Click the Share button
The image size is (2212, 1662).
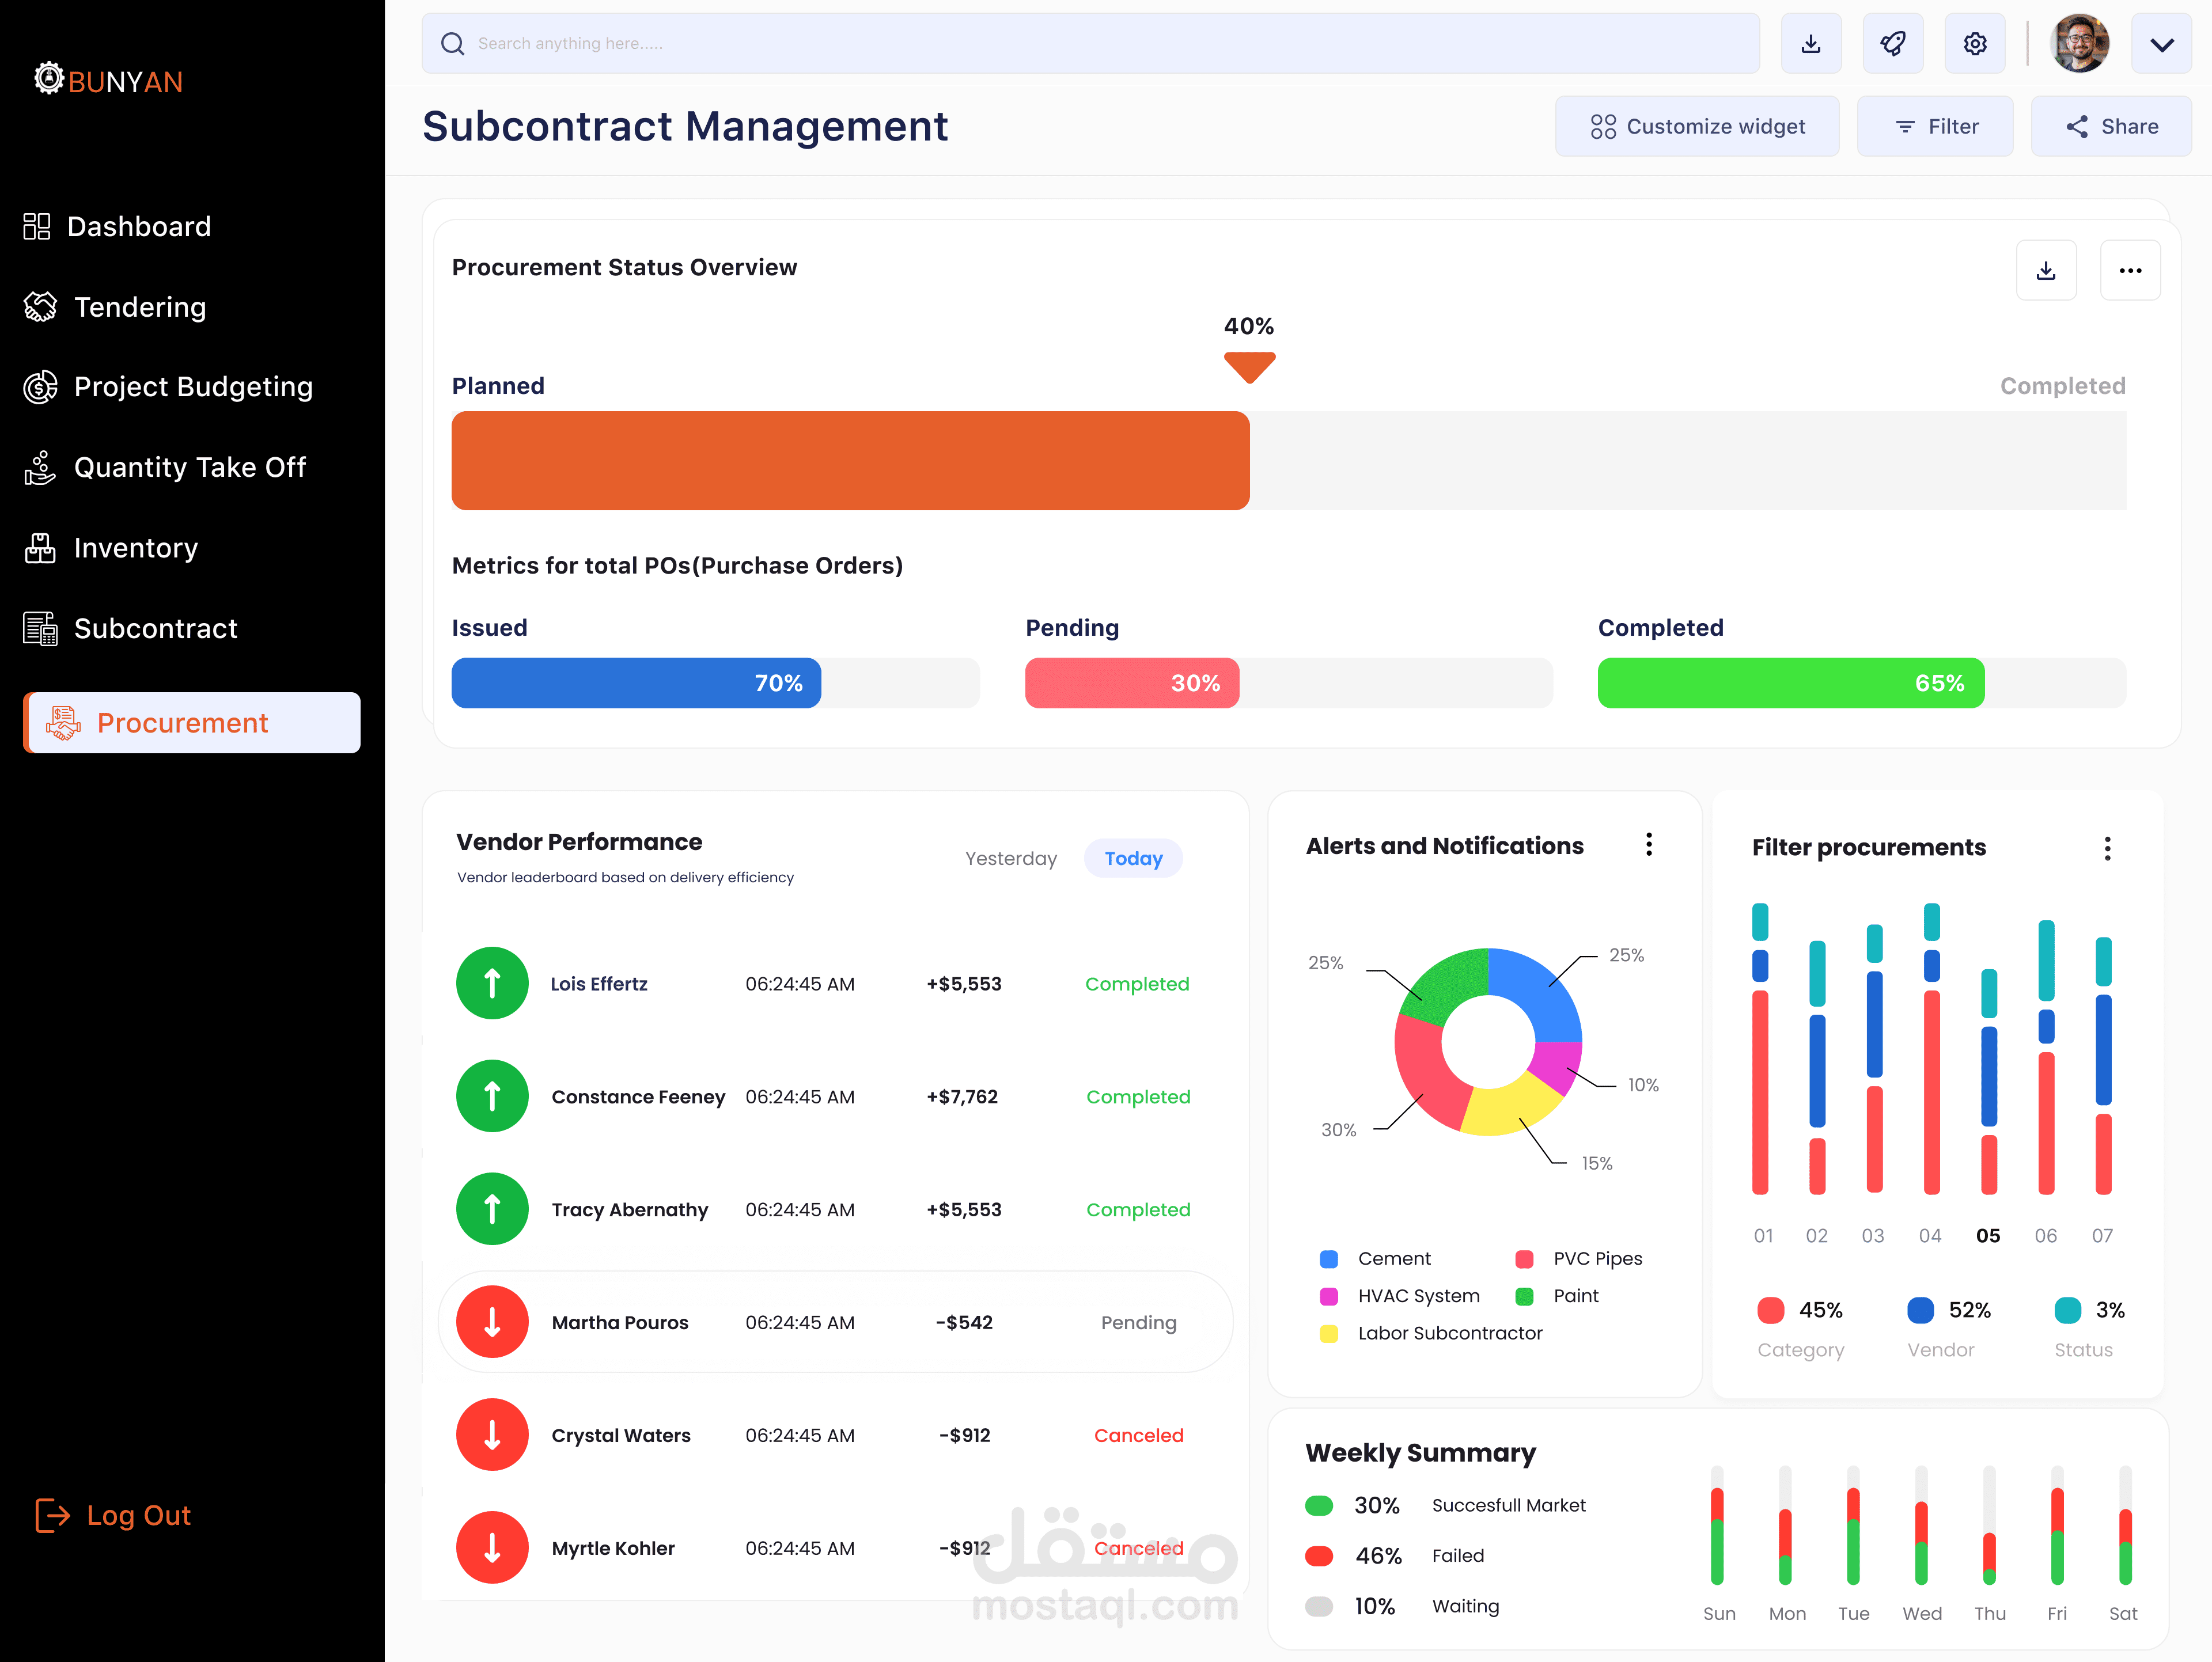(2111, 126)
